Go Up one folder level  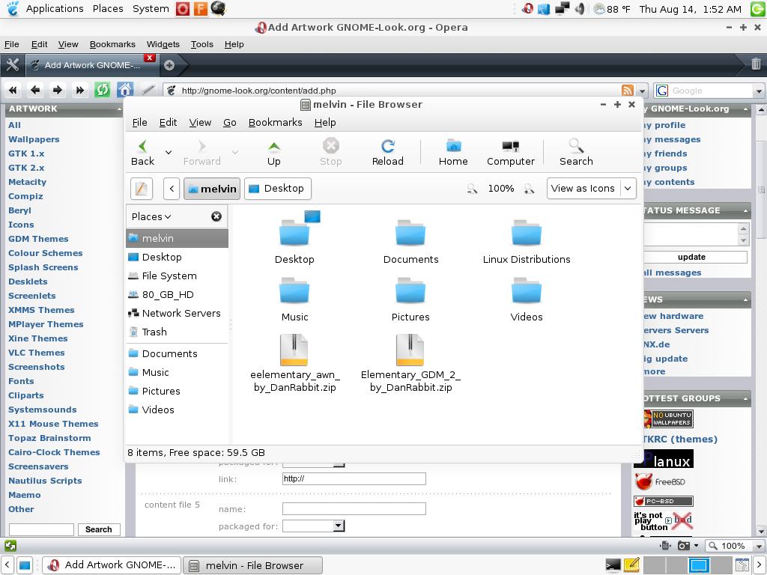click(274, 153)
